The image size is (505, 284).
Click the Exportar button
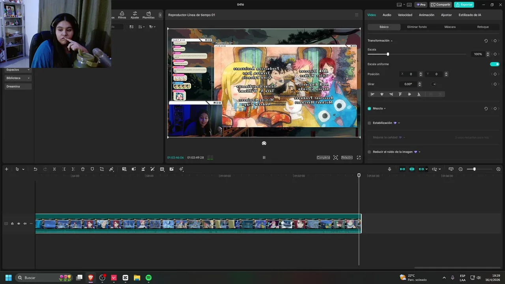(x=464, y=5)
